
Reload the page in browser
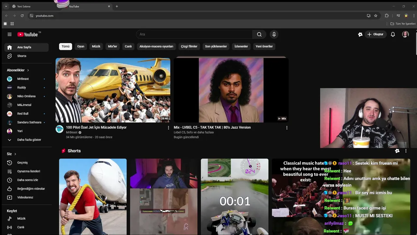coord(22,16)
